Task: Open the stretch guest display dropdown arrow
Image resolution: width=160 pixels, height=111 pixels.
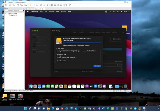Action: [x=72, y=5]
